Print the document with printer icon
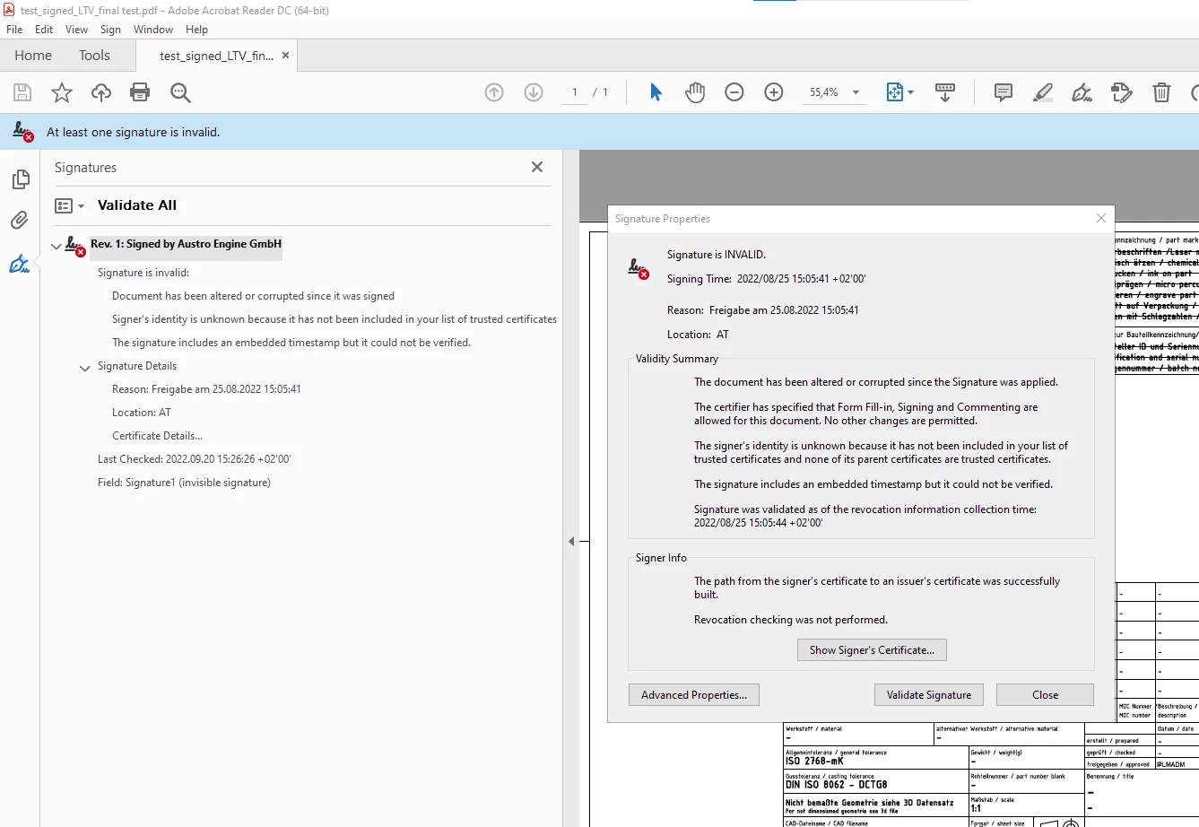The width and height of the screenshot is (1199, 827). [140, 92]
